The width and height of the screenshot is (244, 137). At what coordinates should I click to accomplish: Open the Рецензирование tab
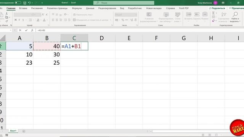[x=107, y=8]
